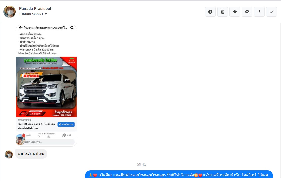The height and width of the screenshot is (181, 281).
Task: Click the share arrow icon in screenshot
Action: (x=64, y=135)
